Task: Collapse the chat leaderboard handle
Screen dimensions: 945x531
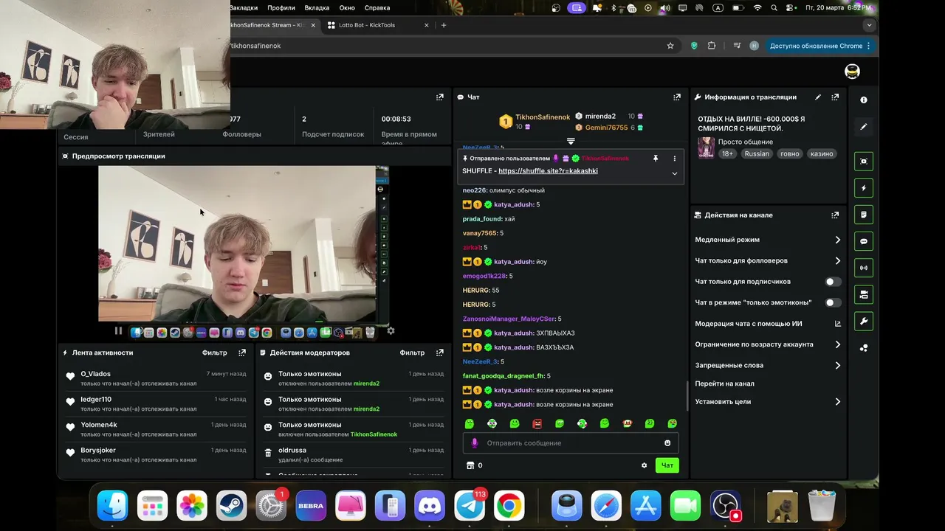Action: coord(571,141)
